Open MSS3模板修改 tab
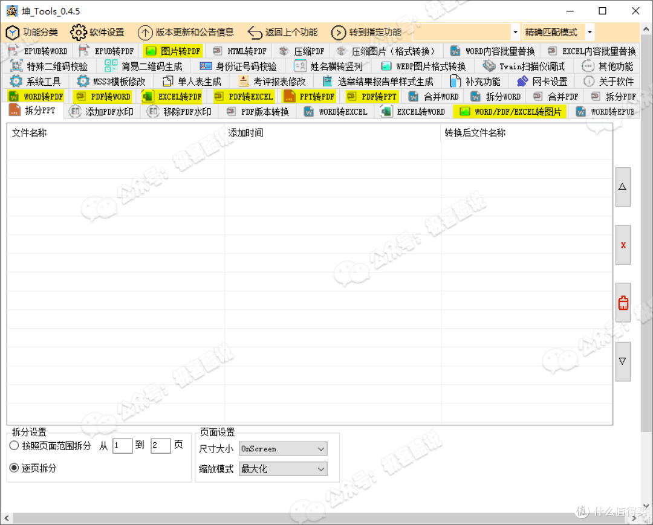The width and height of the screenshot is (653, 525). click(x=112, y=82)
